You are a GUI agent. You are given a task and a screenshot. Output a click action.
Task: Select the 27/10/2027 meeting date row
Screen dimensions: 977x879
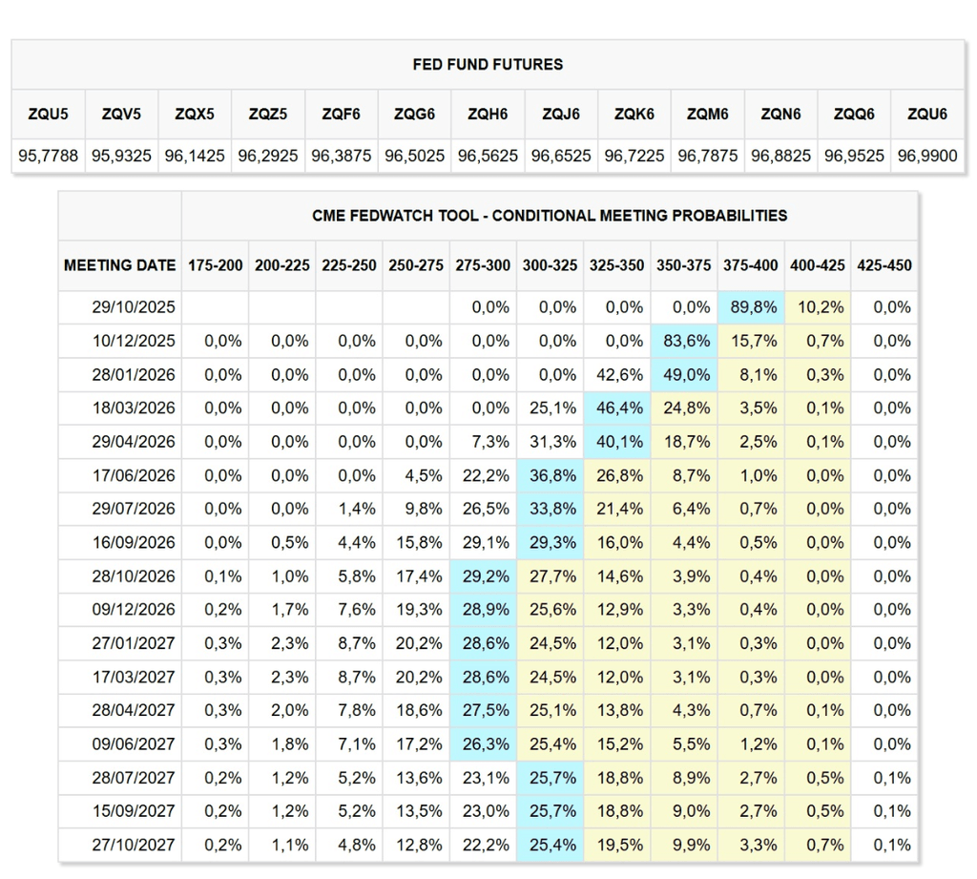tap(134, 845)
